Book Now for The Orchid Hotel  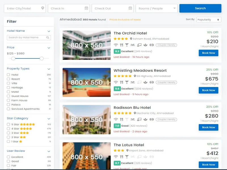click(x=209, y=53)
